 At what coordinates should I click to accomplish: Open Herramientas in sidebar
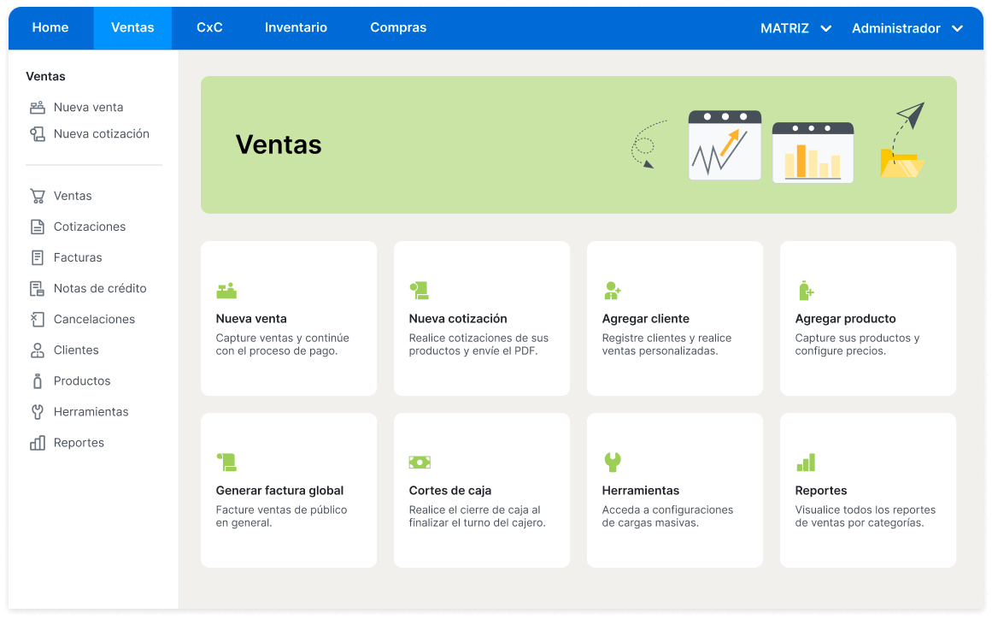tap(91, 412)
